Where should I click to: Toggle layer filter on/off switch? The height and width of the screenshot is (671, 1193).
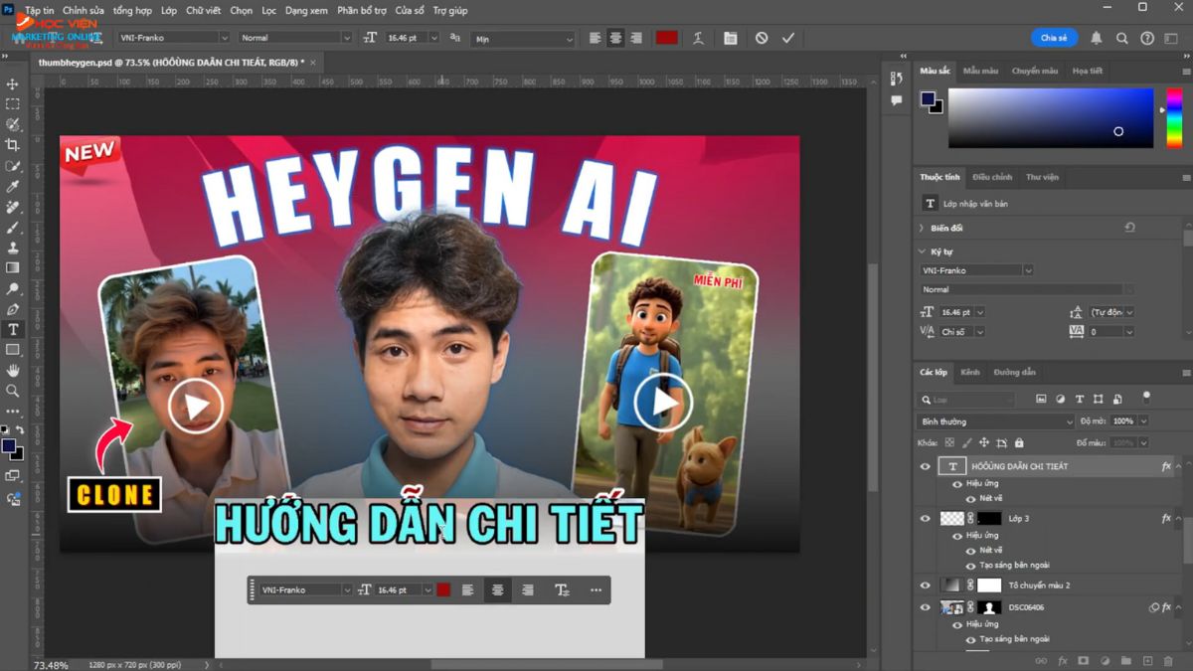(x=1146, y=397)
